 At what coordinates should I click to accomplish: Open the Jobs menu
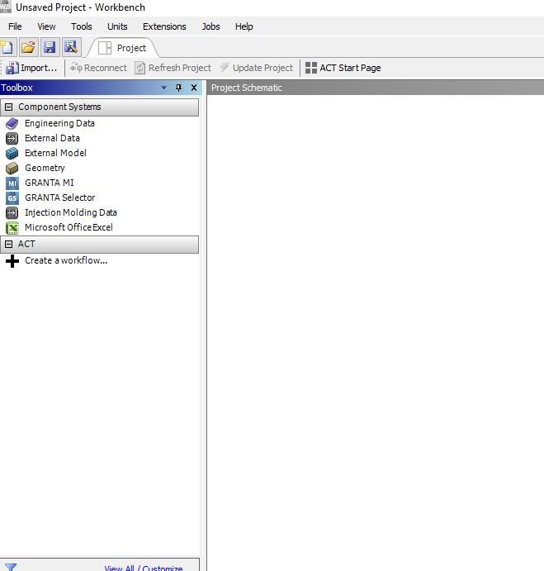[x=211, y=26]
